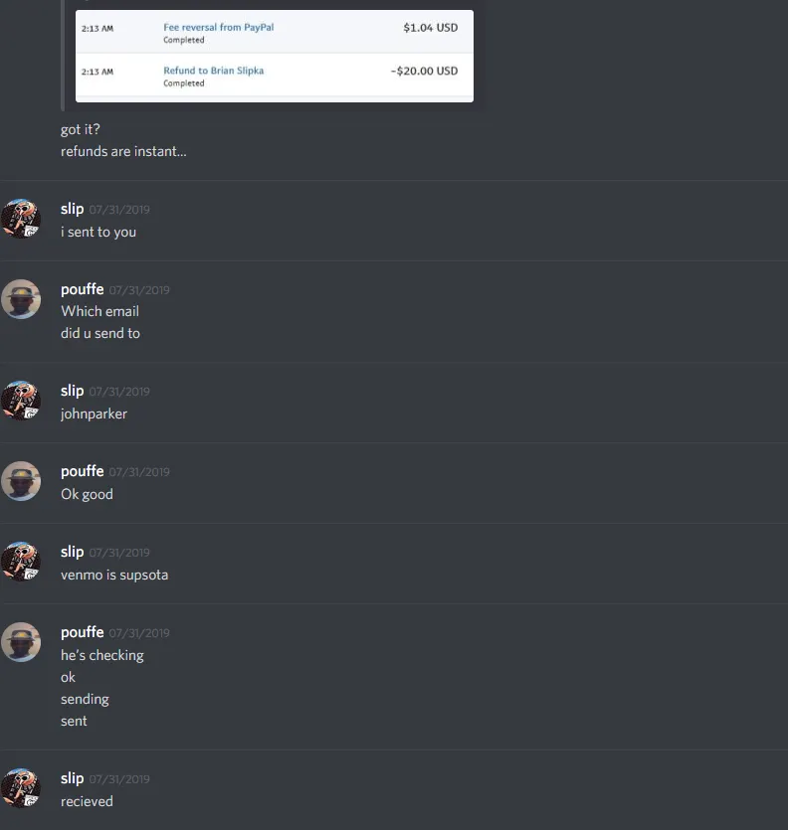788x830 pixels.
Task: Open pouffe's avatar next to 'he's checking'
Action: click(x=21, y=642)
